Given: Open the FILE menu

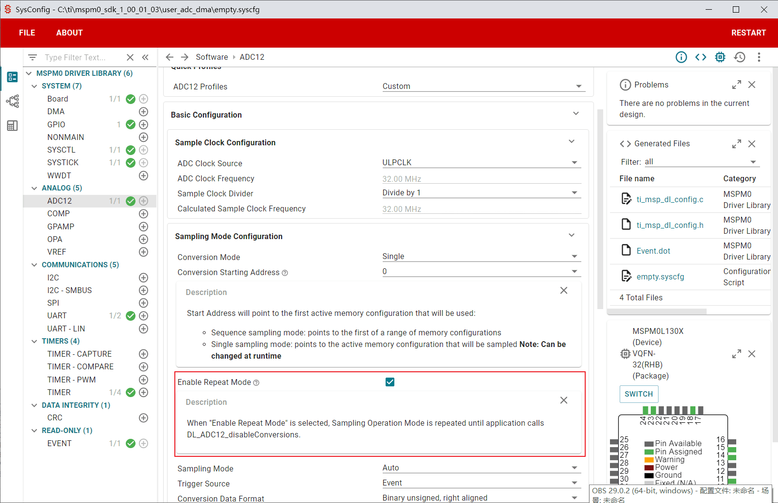Looking at the screenshot, I should [27, 33].
